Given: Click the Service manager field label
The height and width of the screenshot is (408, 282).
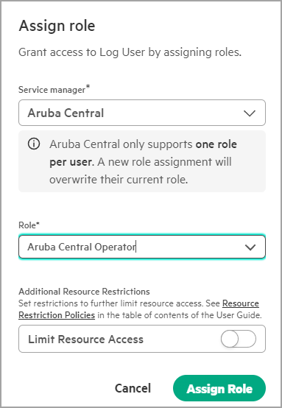Looking at the screenshot, I should [52, 90].
